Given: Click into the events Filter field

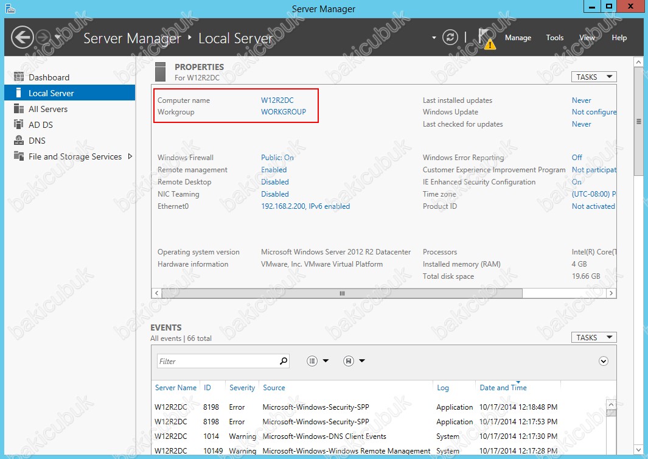Looking at the screenshot, I should pos(223,361).
